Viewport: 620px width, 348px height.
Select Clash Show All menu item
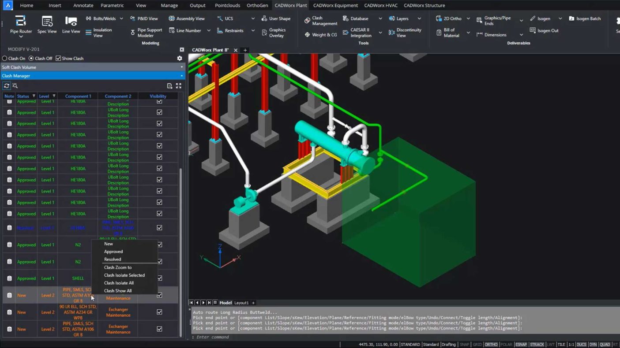(x=118, y=291)
